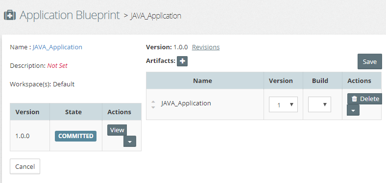The height and width of the screenshot is (183, 386).
Task: Click the COMMITTED state badge
Action: coord(75,136)
